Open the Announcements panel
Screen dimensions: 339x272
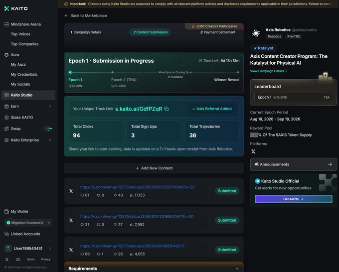tap(293, 164)
